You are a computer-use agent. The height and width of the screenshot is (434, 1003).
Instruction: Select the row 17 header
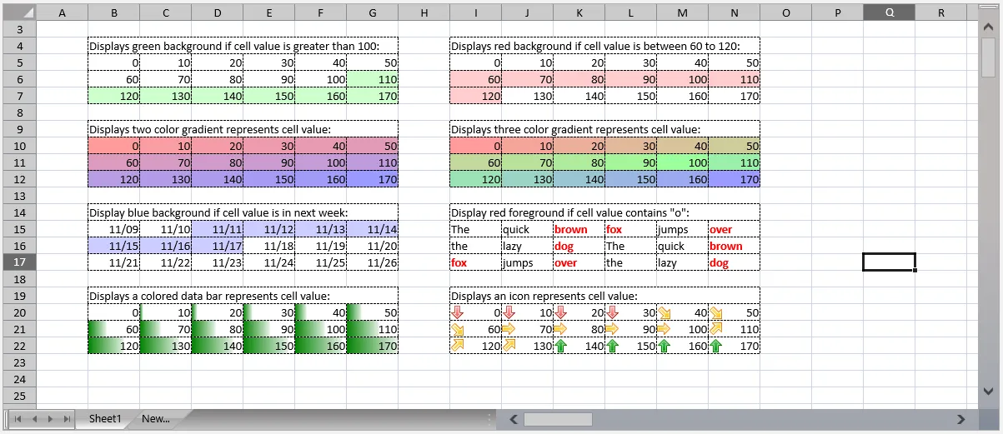pos(20,262)
